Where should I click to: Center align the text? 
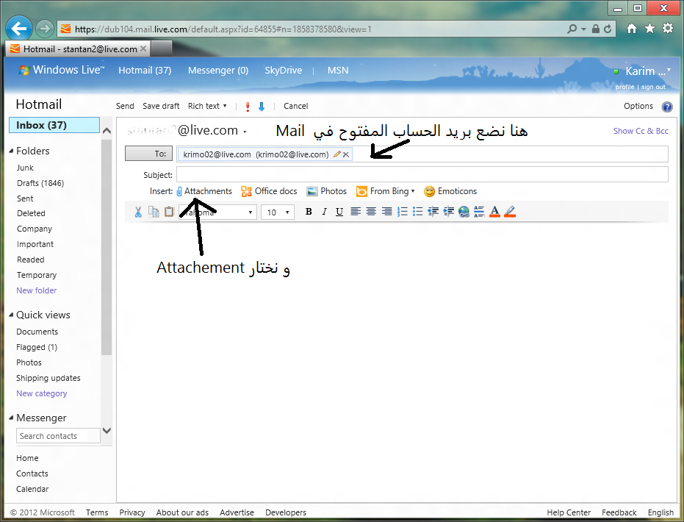371,212
